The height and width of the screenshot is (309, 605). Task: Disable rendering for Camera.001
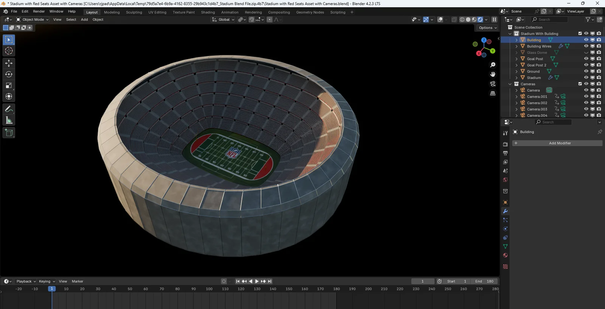coord(599,96)
